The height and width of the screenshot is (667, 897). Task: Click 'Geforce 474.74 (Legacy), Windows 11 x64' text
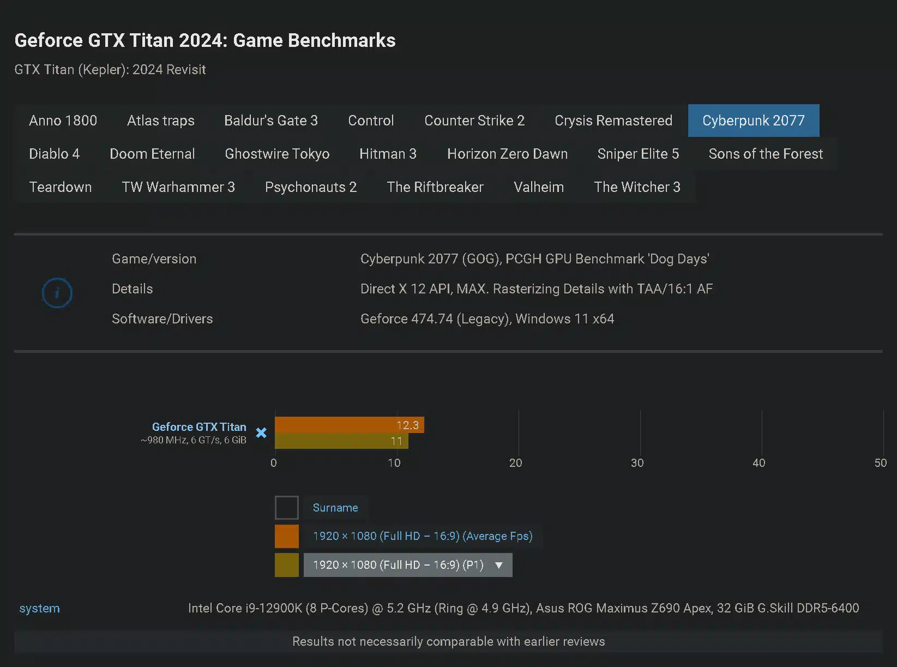(487, 319)
